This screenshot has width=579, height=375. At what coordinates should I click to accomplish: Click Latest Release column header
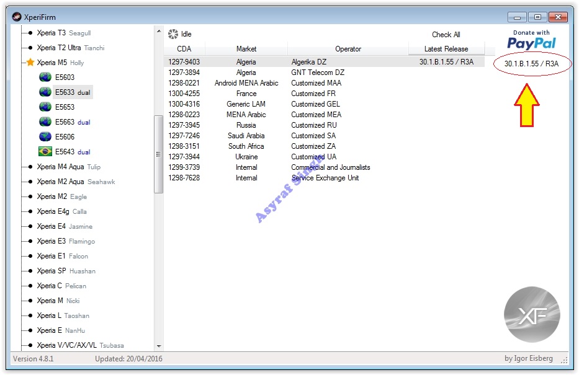446,49
